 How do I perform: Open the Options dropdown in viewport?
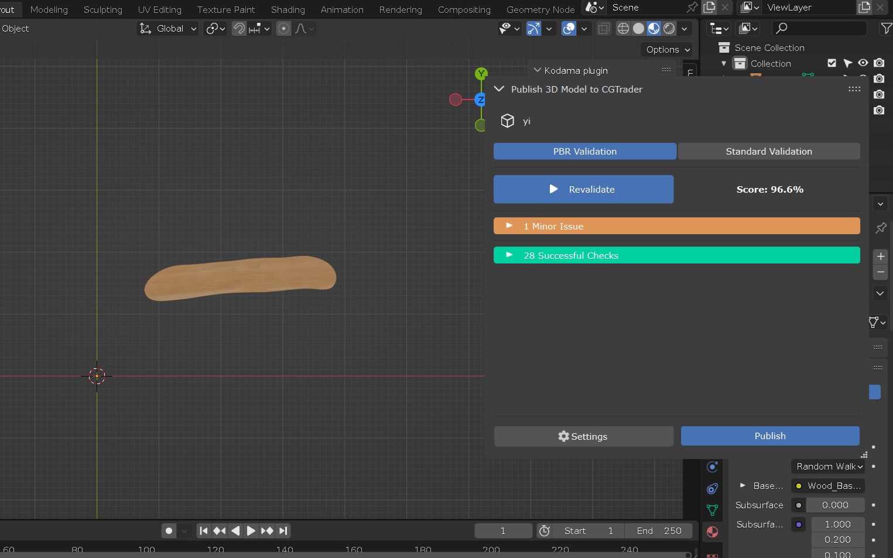668,50
